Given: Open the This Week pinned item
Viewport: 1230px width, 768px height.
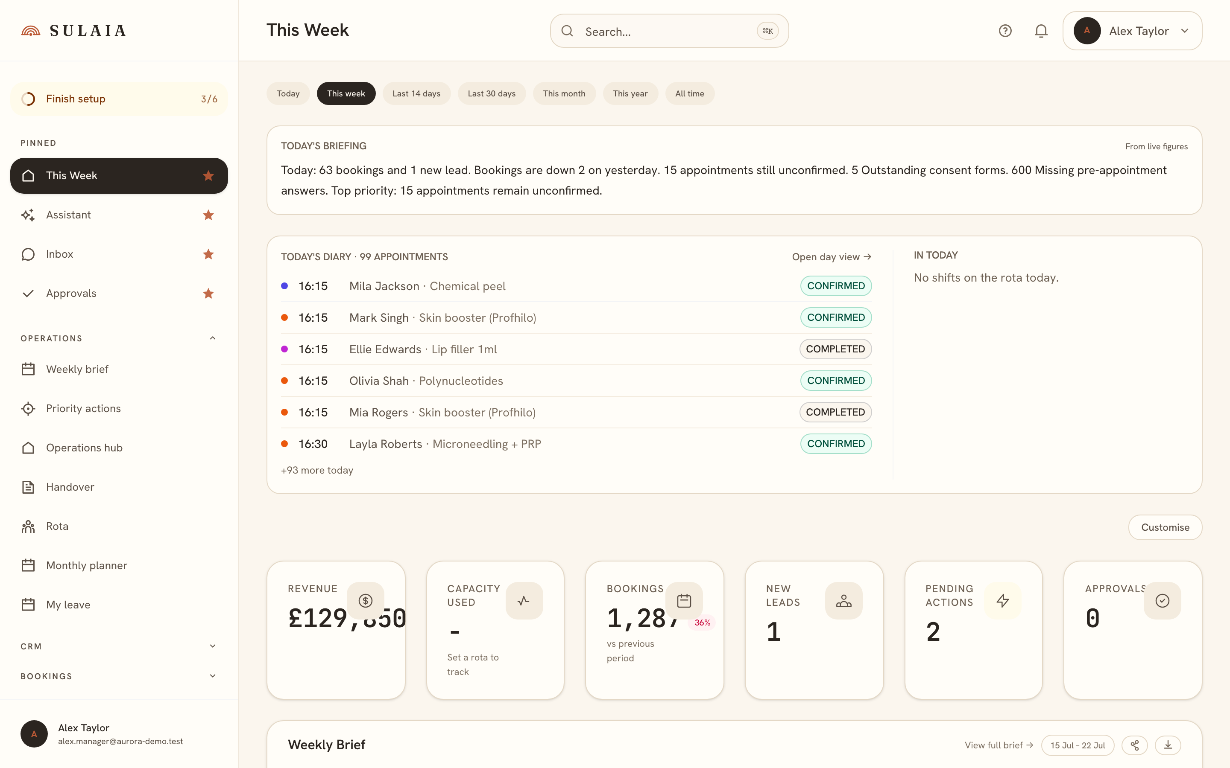Looking at the screenshot, I should (x=119, y=176).
